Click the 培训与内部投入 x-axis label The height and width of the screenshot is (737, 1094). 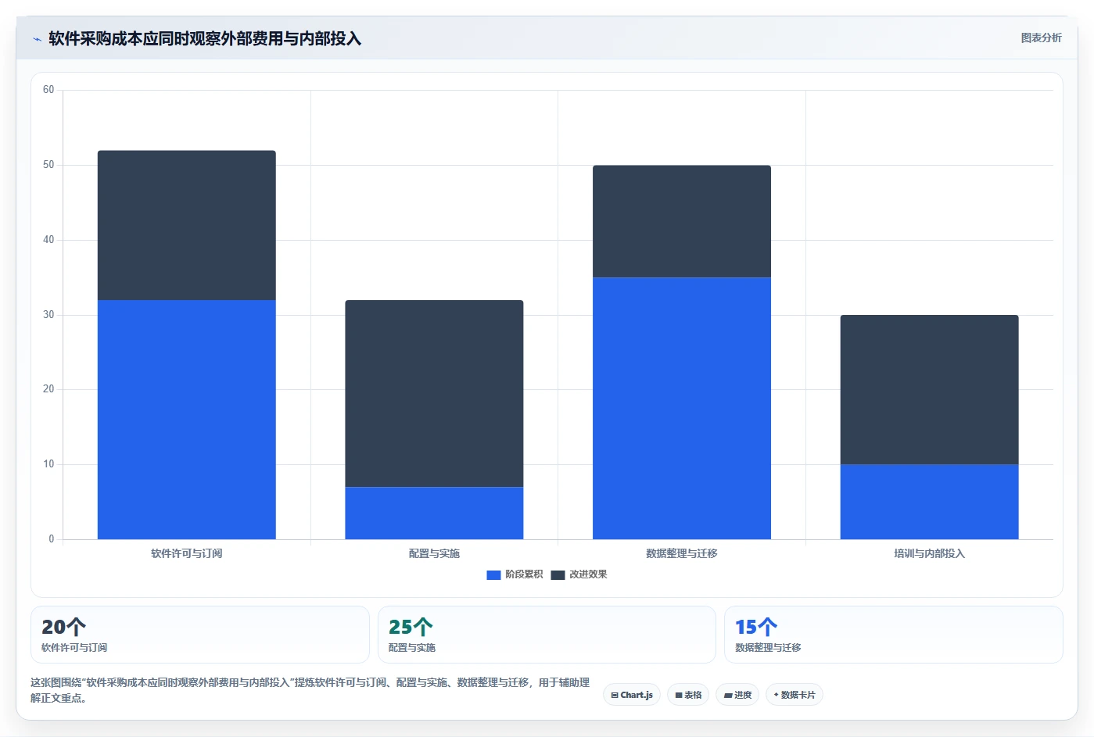929,553
